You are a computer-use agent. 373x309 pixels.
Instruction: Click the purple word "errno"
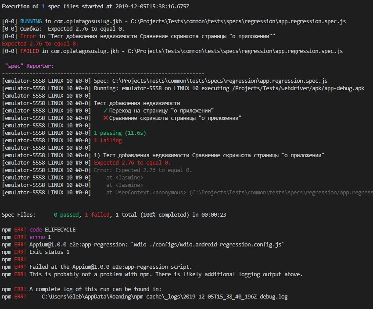(x=37, y=237)
